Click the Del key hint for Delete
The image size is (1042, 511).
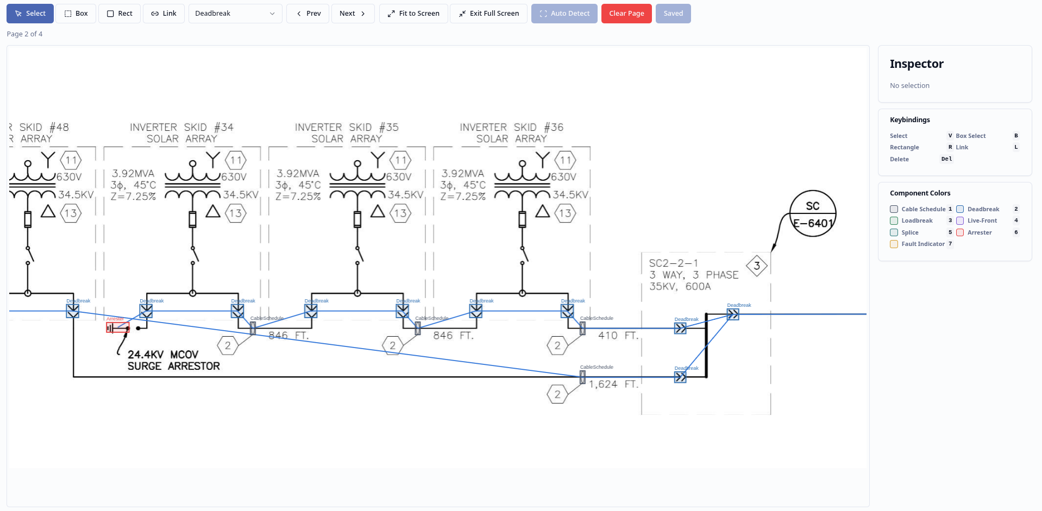[x=946, y=159]
